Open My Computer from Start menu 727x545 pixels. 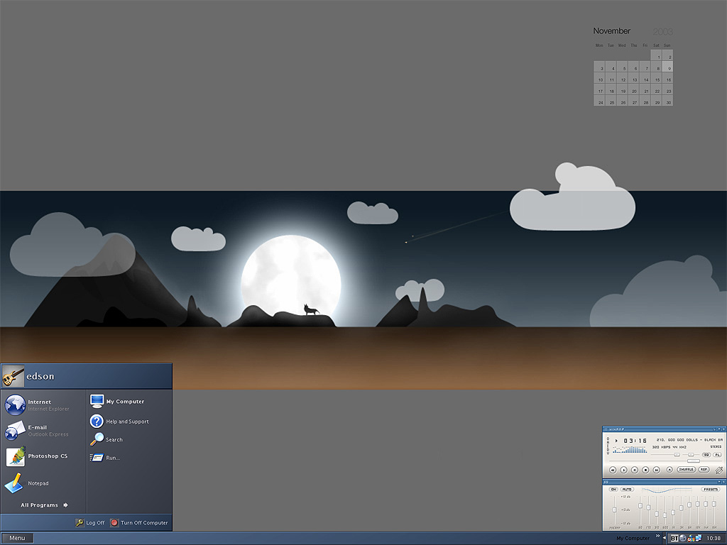pyautogui.click(x=117, y=402)
